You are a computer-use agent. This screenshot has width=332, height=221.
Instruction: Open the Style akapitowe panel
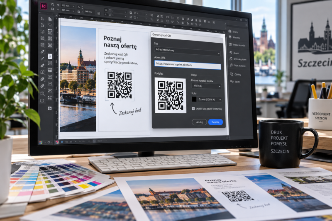click(238, 59)
